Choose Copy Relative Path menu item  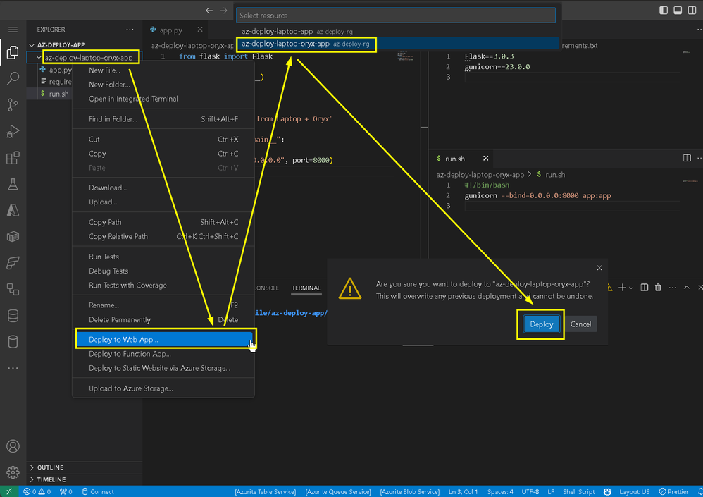point(164,236)
